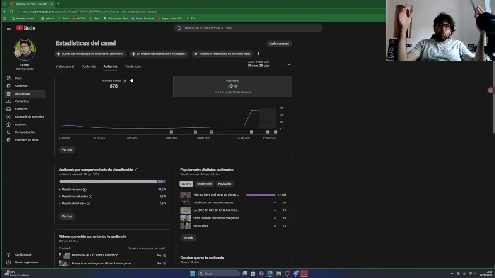Open Personalización in the sidebar
The height and width of the screenshot is (278, 495).
(x=25, y=132)
